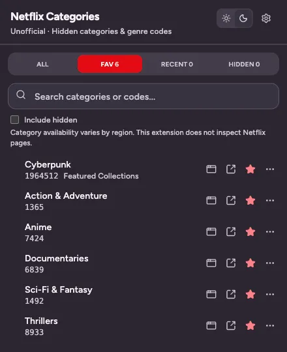Open more options for Action & Adventure

pos(270,200)
